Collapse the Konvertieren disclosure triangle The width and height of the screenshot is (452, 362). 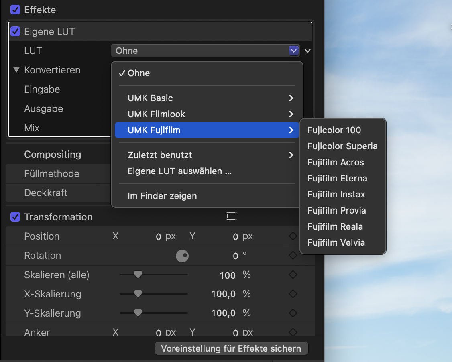(x=16, y=70)
